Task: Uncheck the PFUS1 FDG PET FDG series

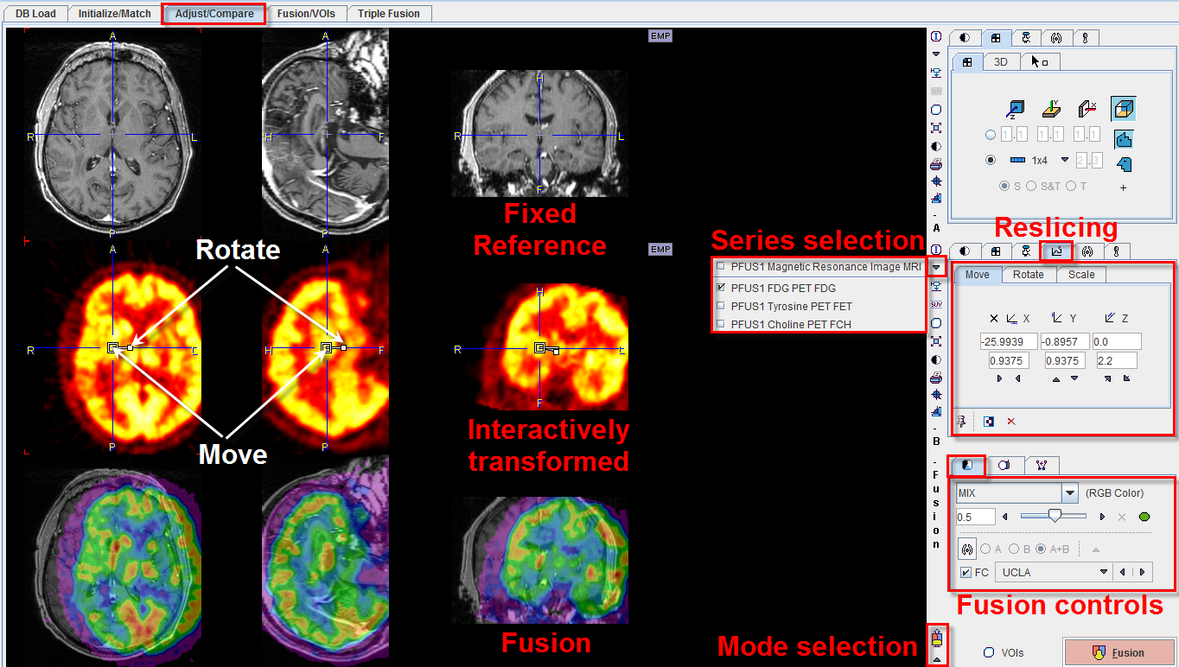Action: click(x=721, y=288)
